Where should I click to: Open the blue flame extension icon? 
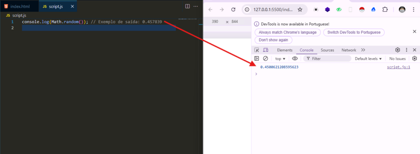[373, 10]
